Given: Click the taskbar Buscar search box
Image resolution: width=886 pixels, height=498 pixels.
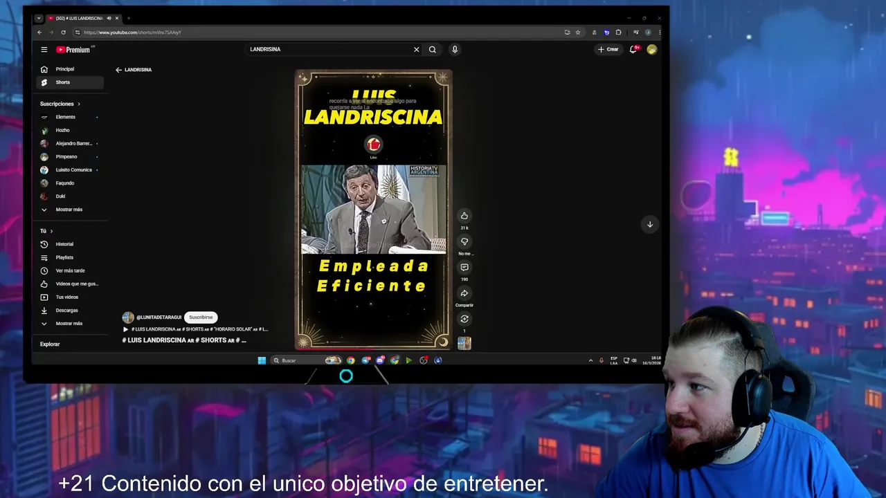Looking at the screenshot, I should [x=307, y=360].
